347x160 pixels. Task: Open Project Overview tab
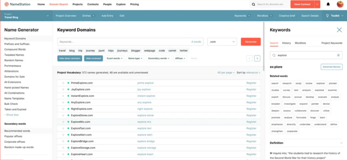(66, 16)
